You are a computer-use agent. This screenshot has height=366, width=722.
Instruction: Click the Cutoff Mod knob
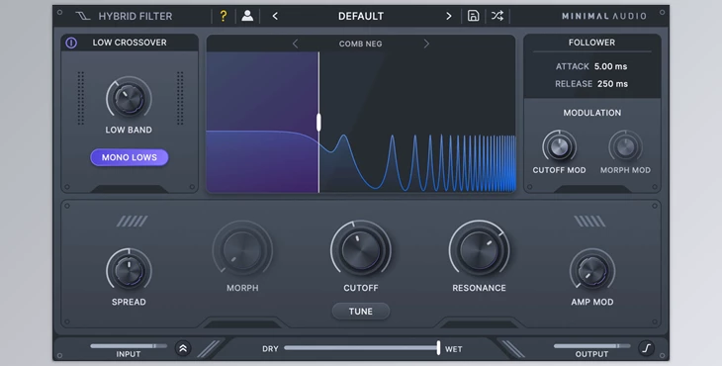coord(560,147)
